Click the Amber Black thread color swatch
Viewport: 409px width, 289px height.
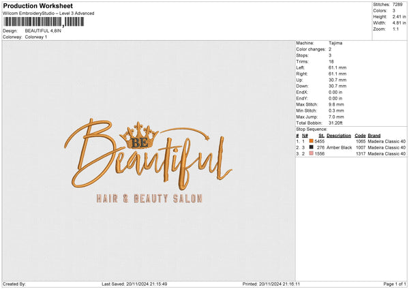[x=311, y=147]
